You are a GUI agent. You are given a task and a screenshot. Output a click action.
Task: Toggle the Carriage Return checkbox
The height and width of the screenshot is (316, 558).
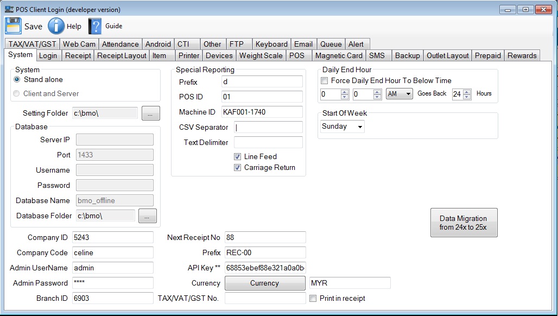[237, 168]
